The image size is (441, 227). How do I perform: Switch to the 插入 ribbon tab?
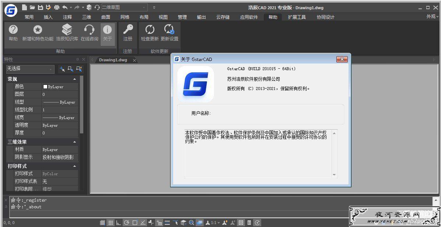[x=48, y=17]
